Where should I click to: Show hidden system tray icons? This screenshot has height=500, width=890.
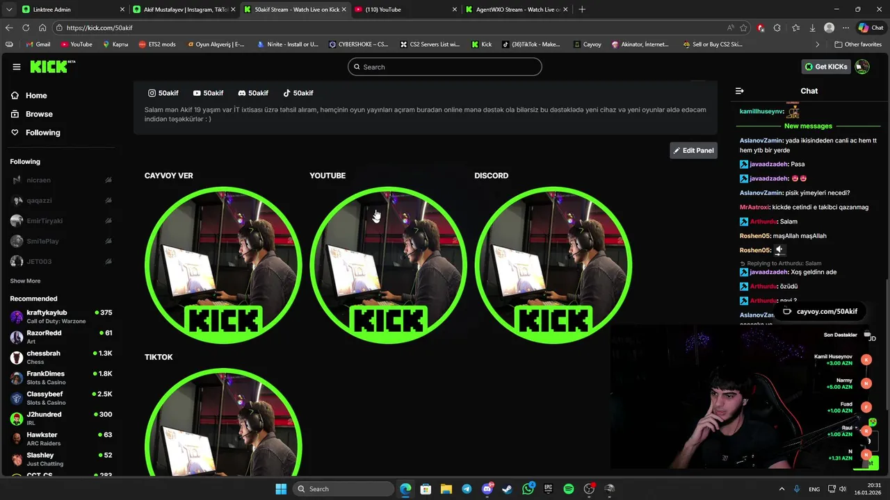click(782, 489)
